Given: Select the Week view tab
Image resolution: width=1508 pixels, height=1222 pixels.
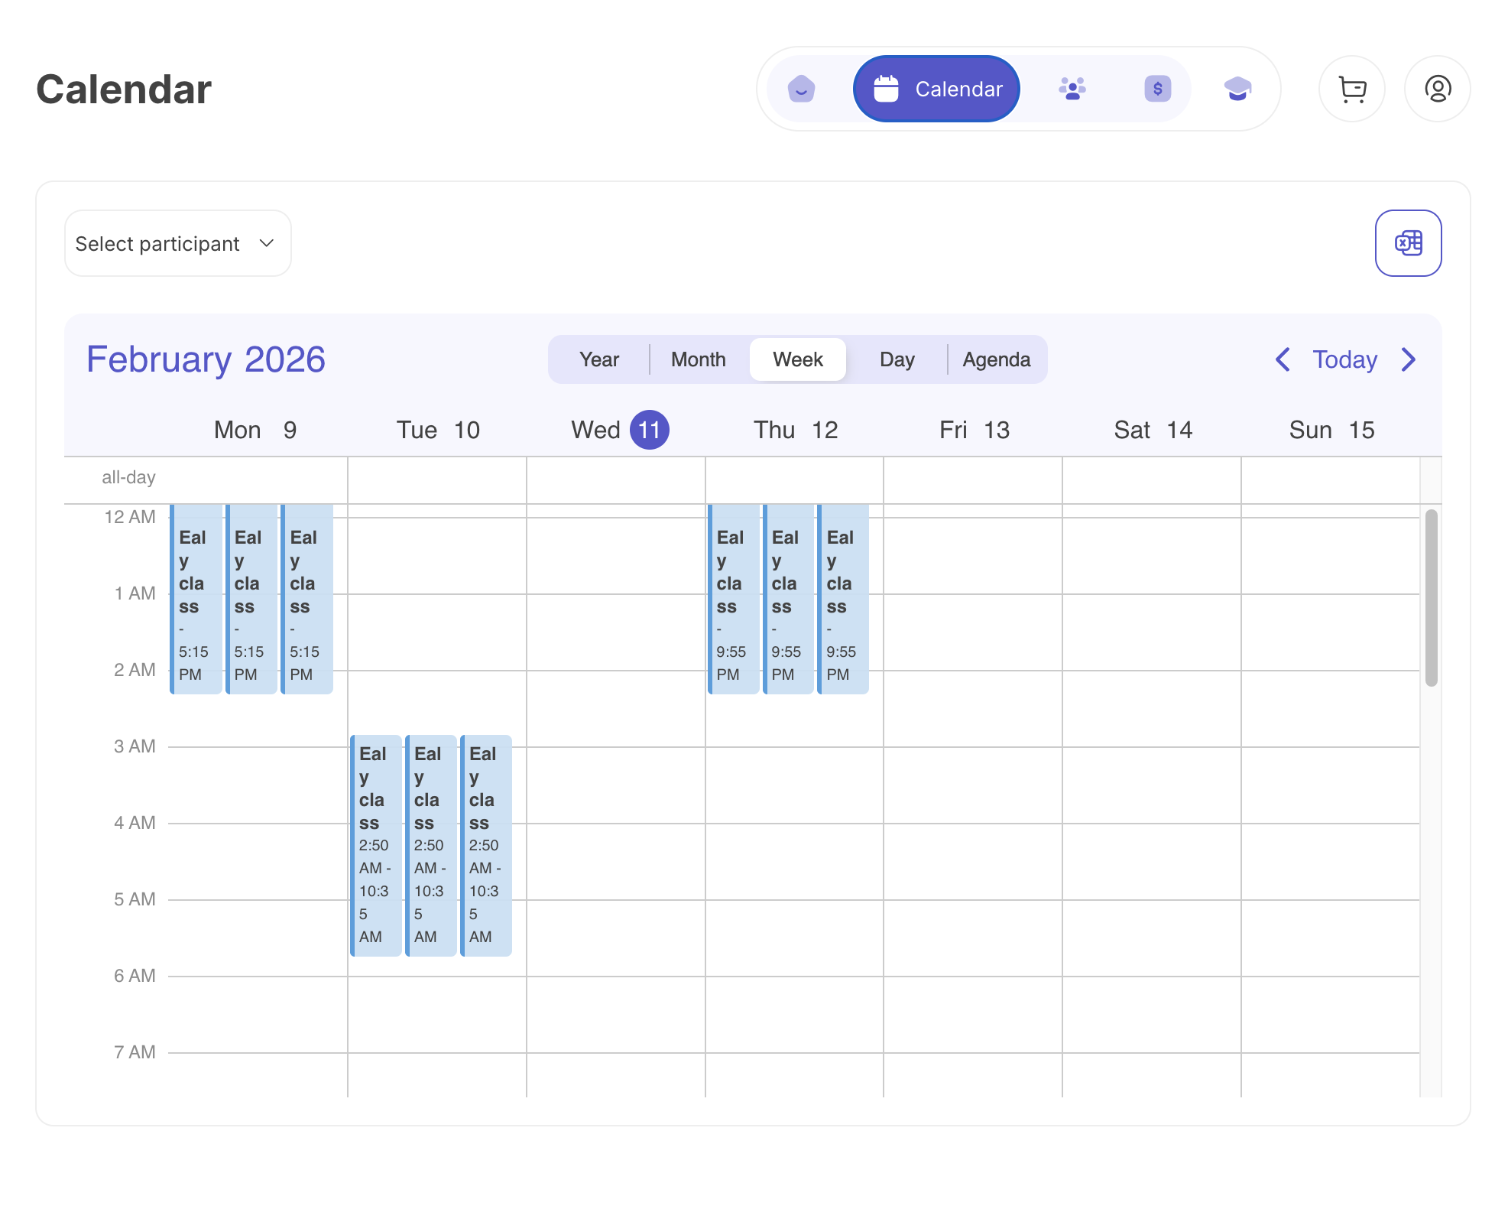Looking at the screenshot, I should click(797, 359).
